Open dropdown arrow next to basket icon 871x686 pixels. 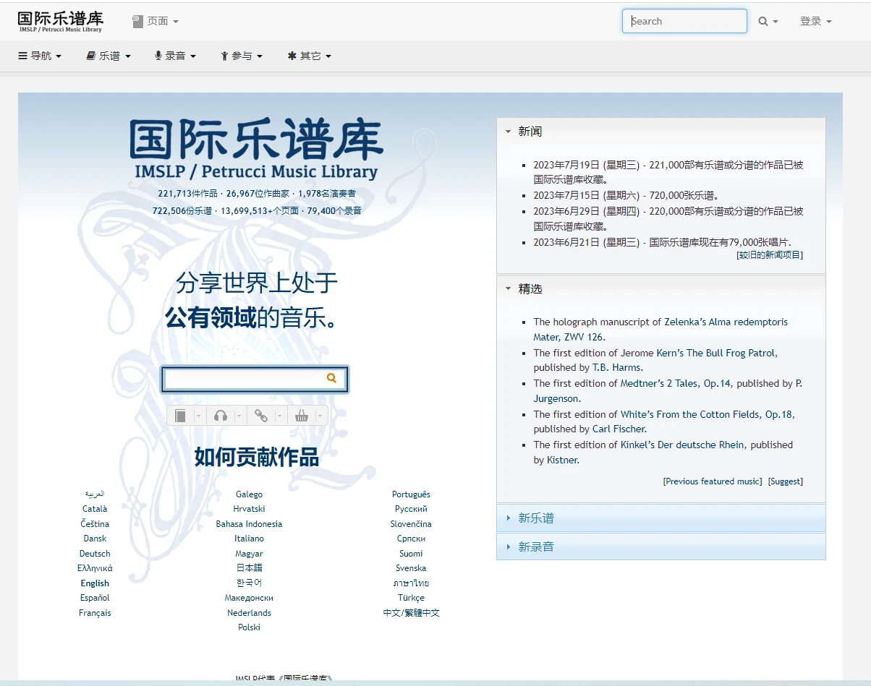[320, 416]
